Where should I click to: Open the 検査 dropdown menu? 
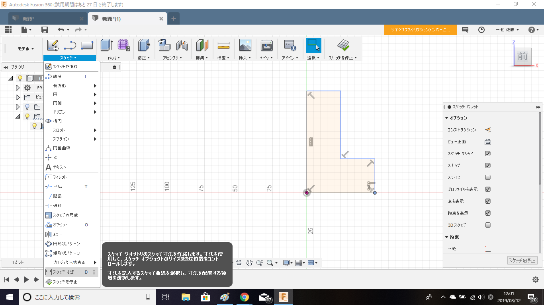click(224, 58)
